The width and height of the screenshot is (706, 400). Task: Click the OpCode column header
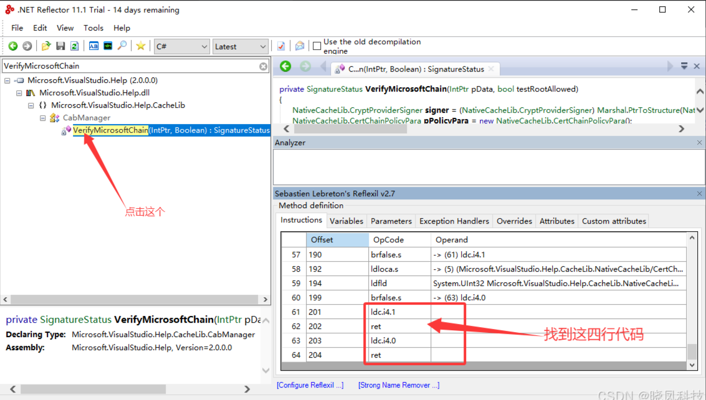click(x=399, y=240)
